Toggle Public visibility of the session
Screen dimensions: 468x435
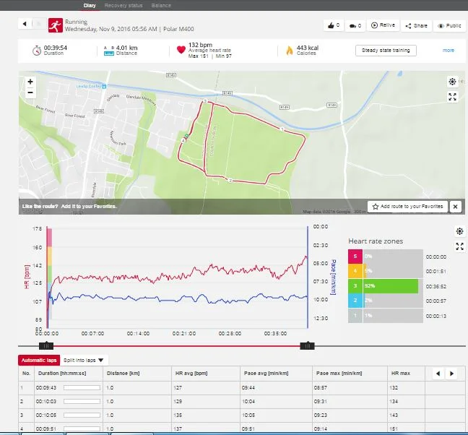coord(449,25)
